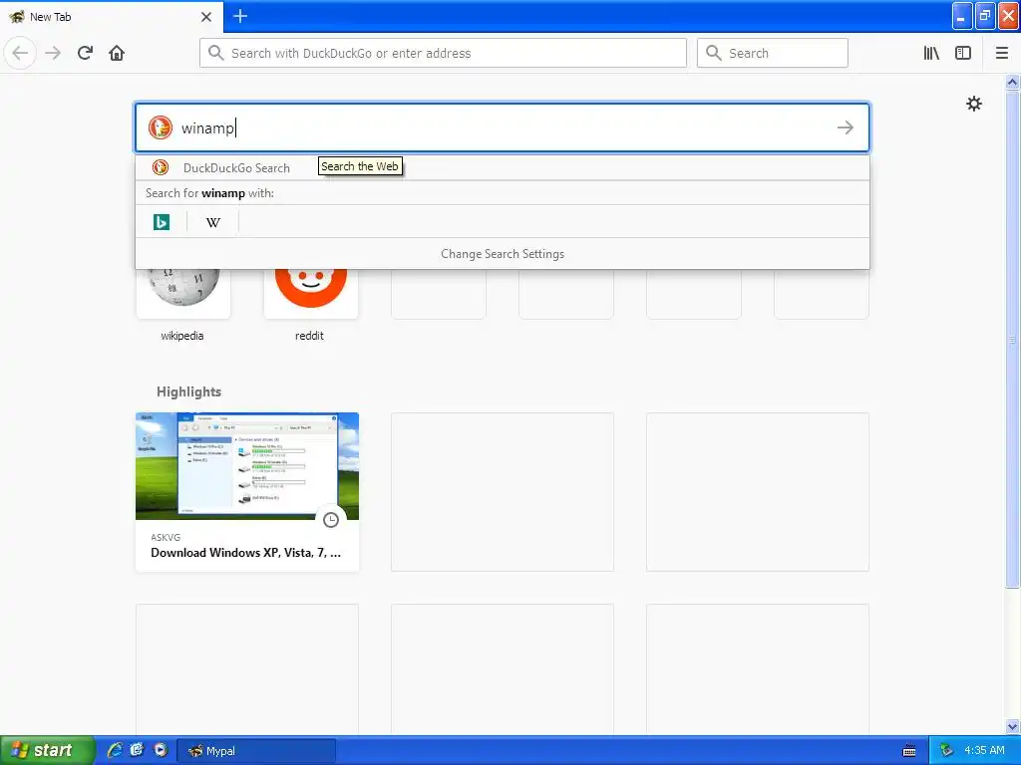This screenshot has width=1021, height=765.
Task: Launch Internet Explorer from quick launch
Action: tap(115, 750)
